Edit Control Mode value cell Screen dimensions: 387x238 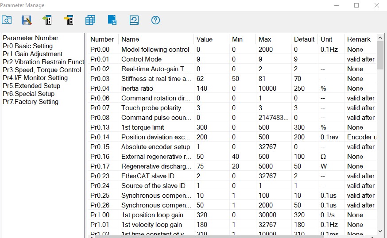pos(211,59)
